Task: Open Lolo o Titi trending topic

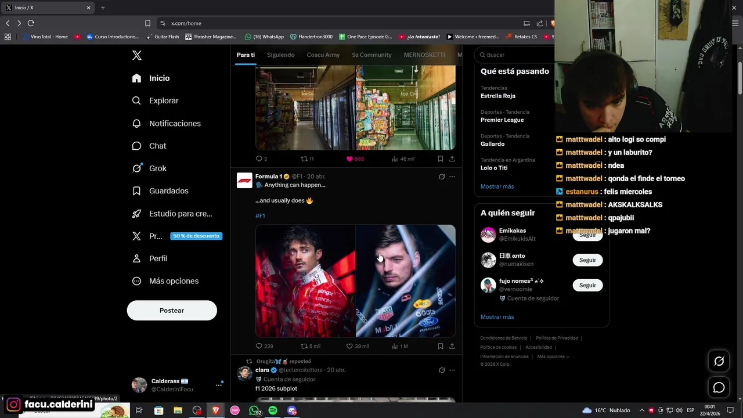Action: coord(494,168)
